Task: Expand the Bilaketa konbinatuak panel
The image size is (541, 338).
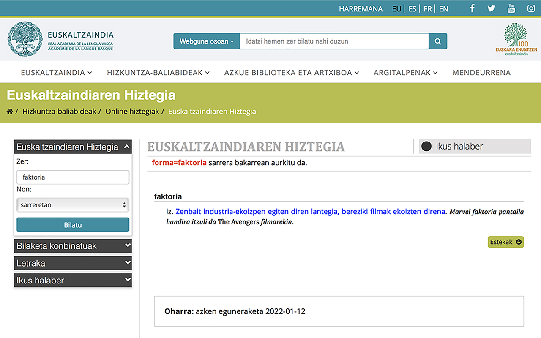Action: coord(73,246)
